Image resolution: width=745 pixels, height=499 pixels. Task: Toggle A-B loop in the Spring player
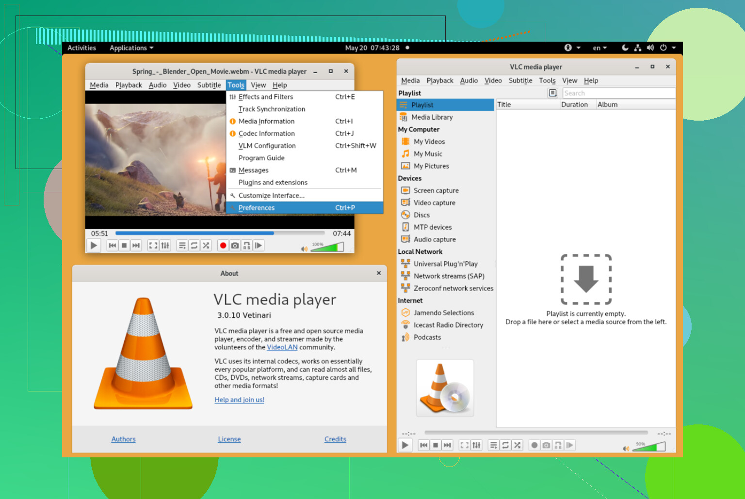[x=247, y=246]
